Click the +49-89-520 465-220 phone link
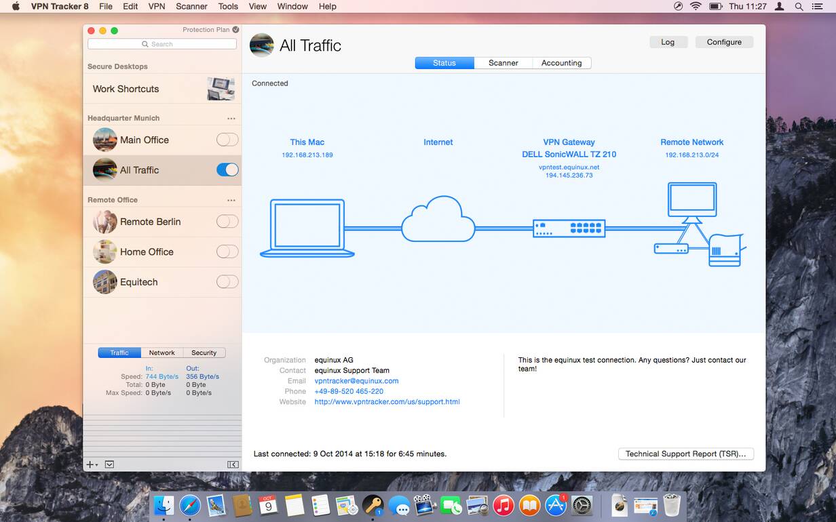The width and height of the screenshot is (836, 522). tap(349, 391)
